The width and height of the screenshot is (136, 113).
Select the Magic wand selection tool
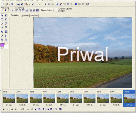click(6, 23)
